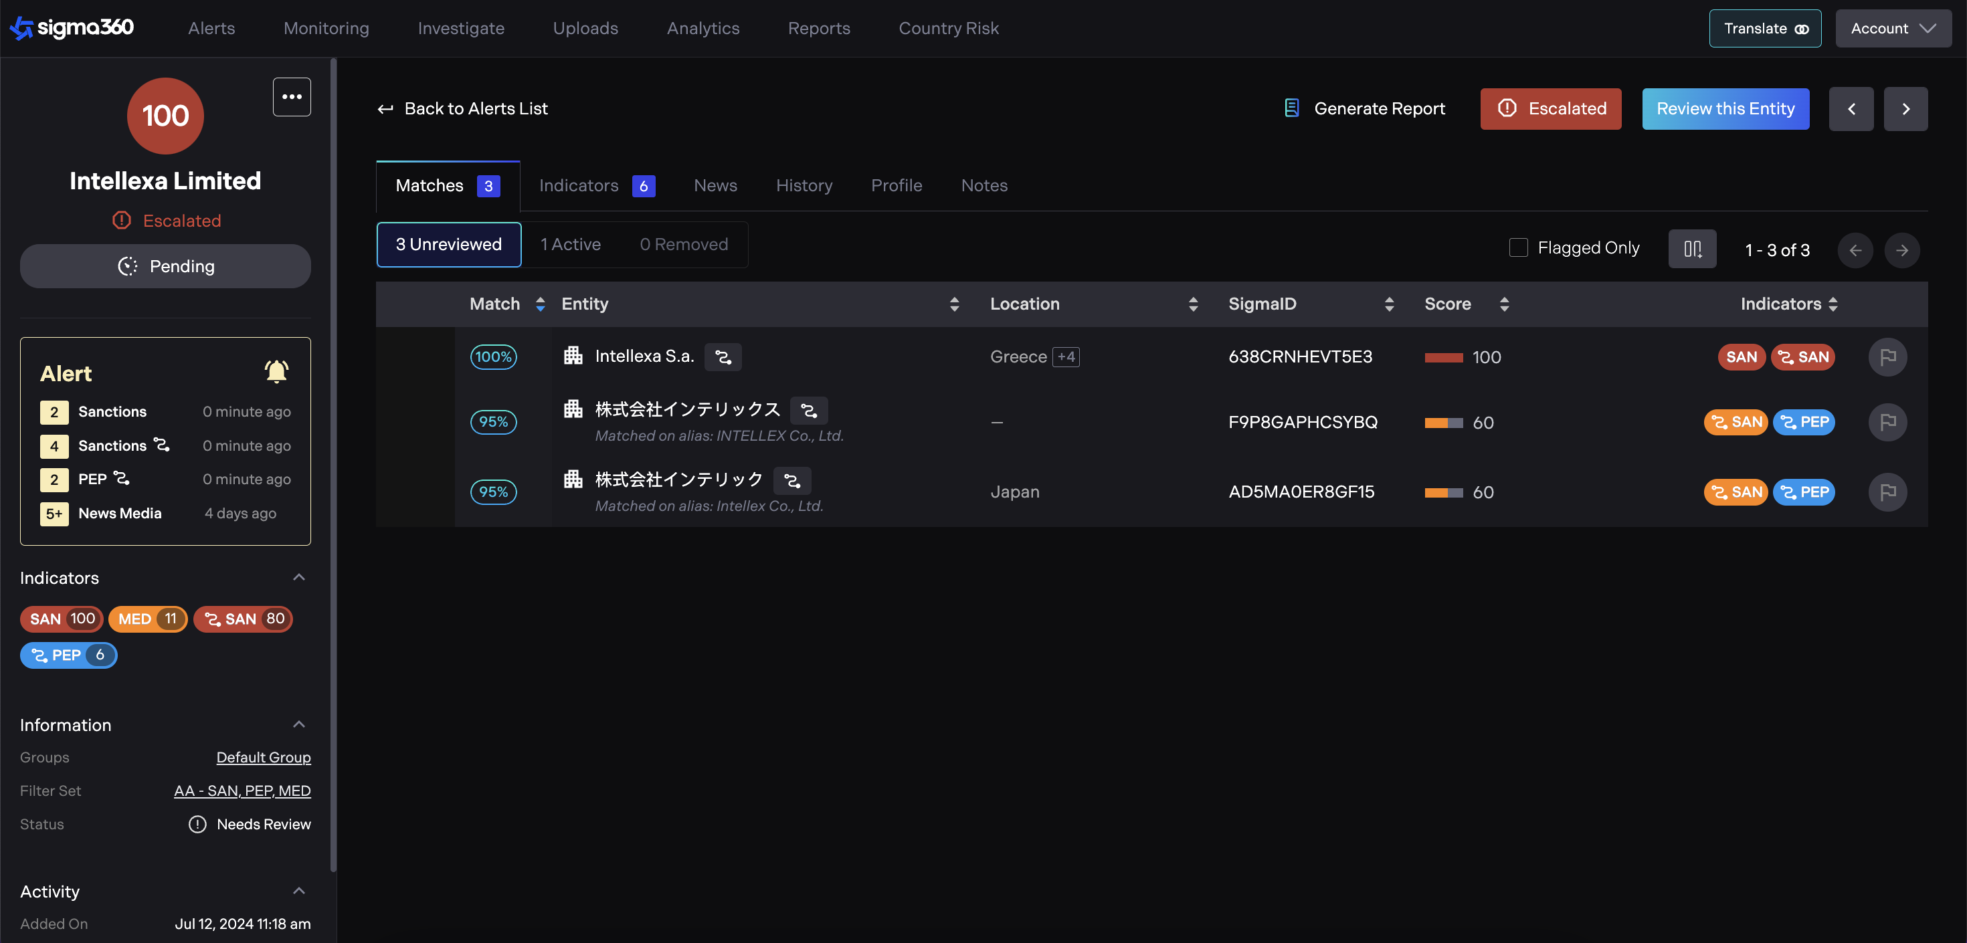Open the Default Group link
Screen dimensions: 1967x943
(x=264, y=758)
